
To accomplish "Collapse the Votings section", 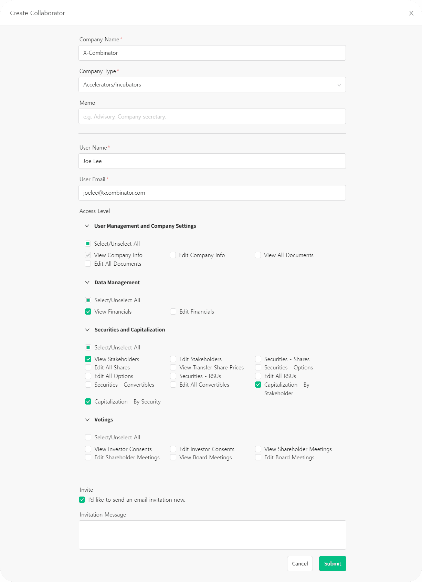I will 87,419.
